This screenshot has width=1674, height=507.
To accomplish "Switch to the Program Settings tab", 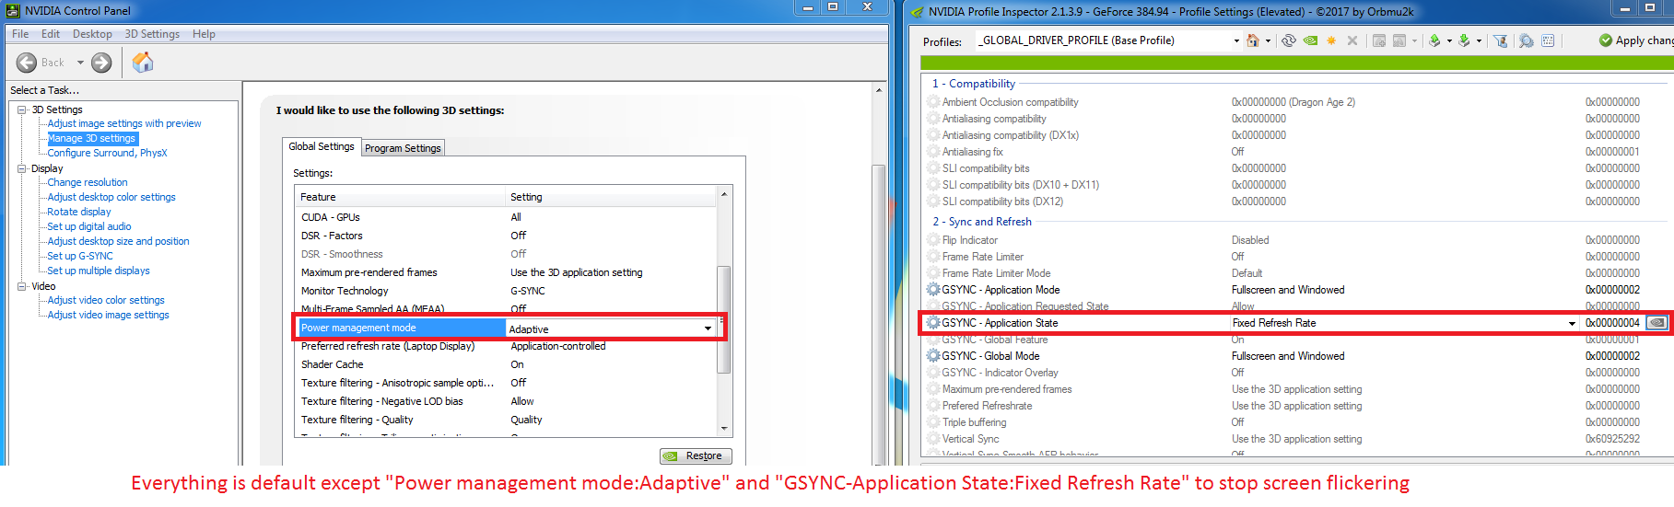I will pyautogui.click(x=403, y=148).
